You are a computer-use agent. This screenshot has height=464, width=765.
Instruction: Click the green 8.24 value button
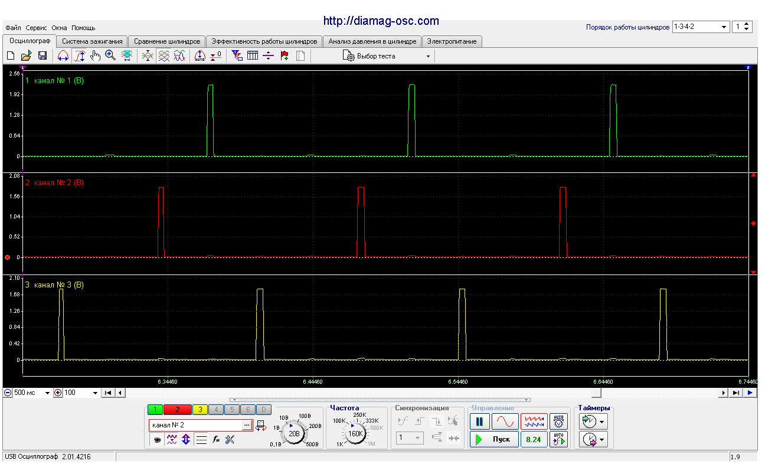[x=534, y=439]
